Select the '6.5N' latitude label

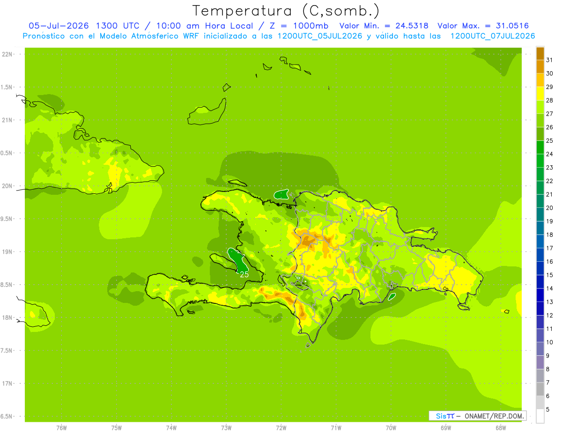tap(6, 417)
